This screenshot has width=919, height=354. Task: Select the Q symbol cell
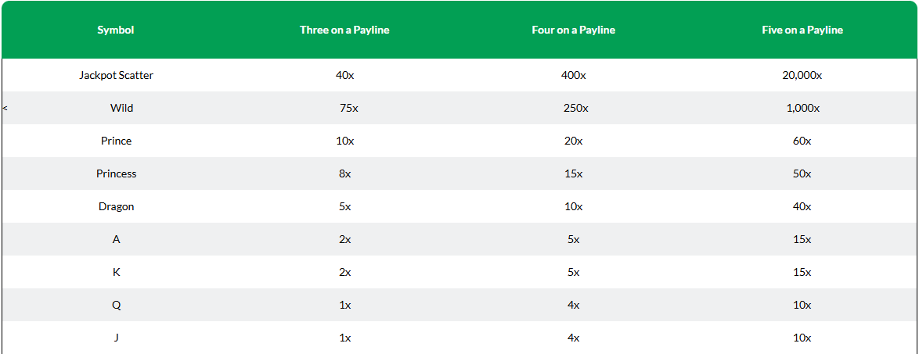pyautogui.click(x=116, y=305)
